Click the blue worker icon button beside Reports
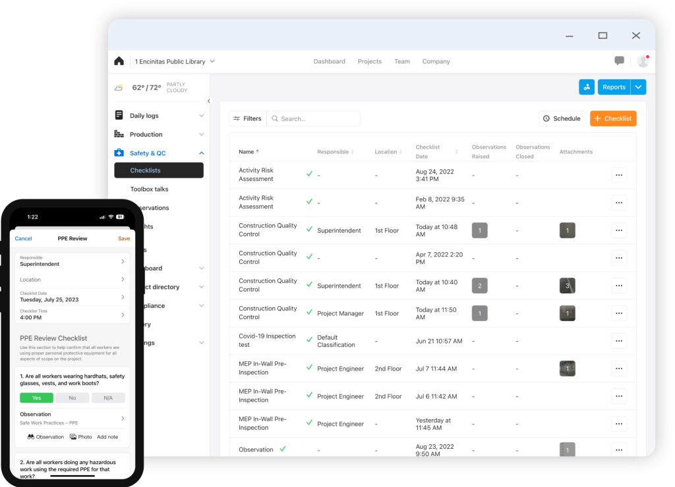Image resolution: width=675 pixels, height=487 pixels. [x=587, y=87]
